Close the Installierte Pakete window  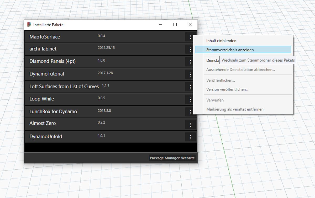point(190,25)
